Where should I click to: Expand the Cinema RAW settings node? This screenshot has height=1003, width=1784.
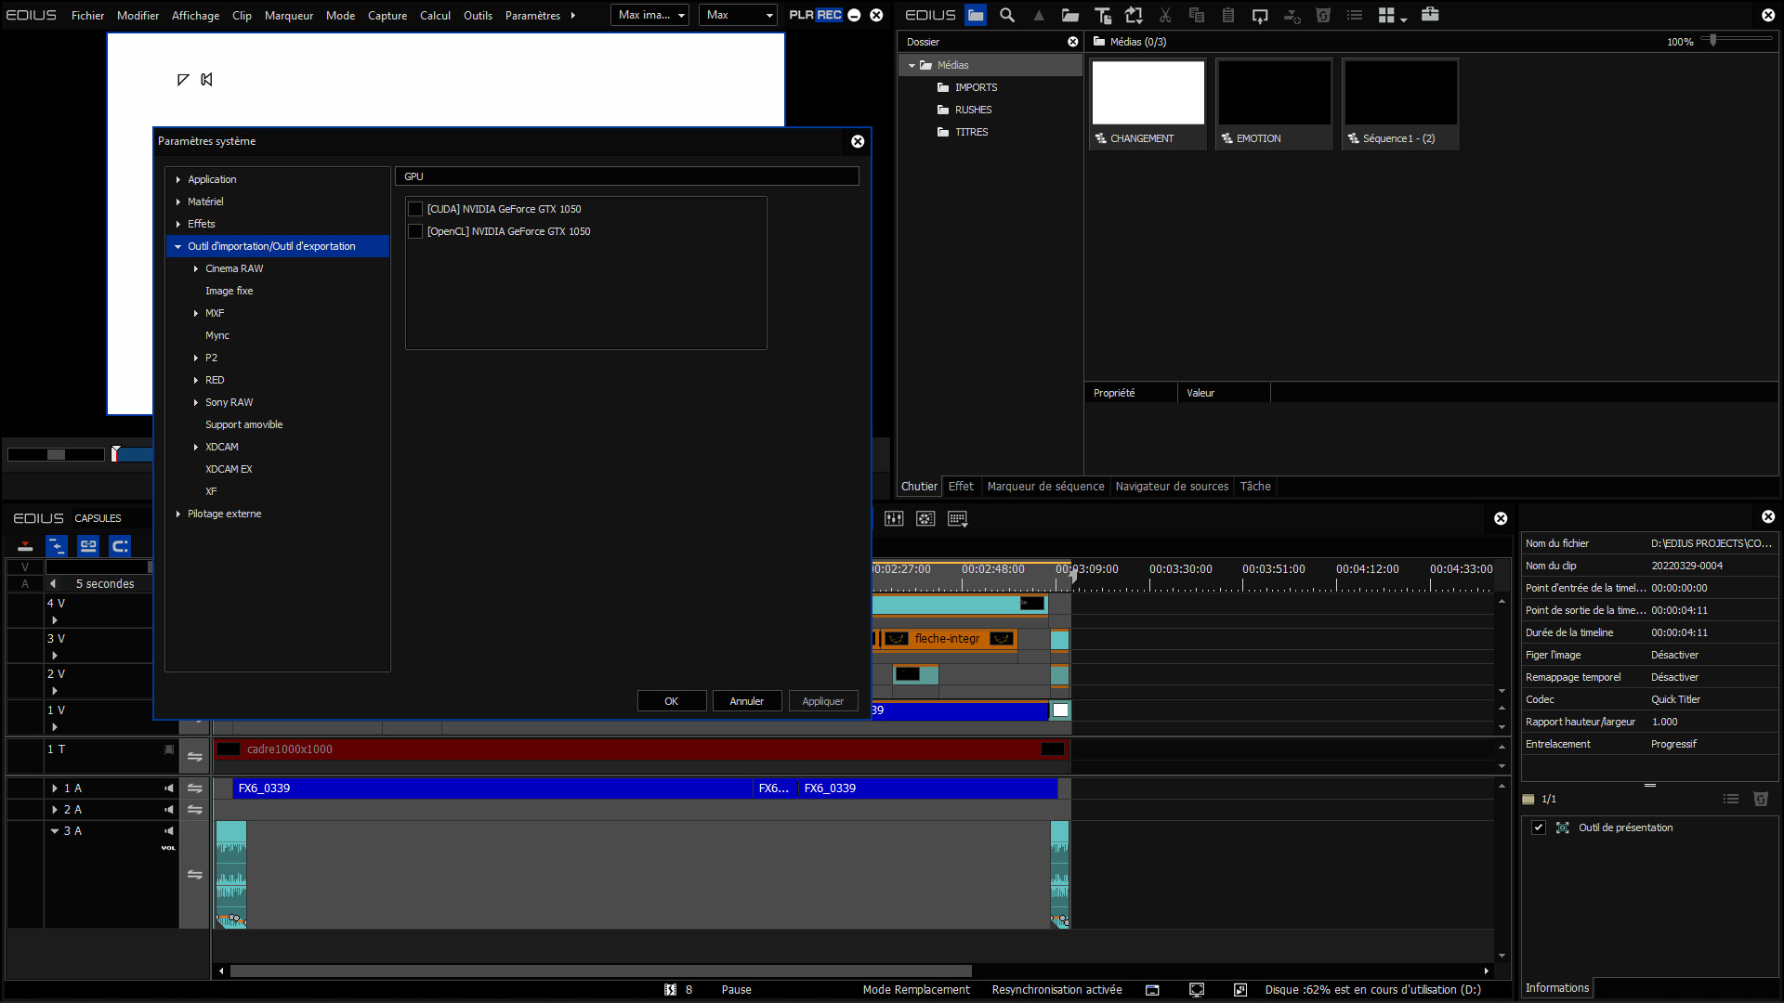click(x=196, y=268)
